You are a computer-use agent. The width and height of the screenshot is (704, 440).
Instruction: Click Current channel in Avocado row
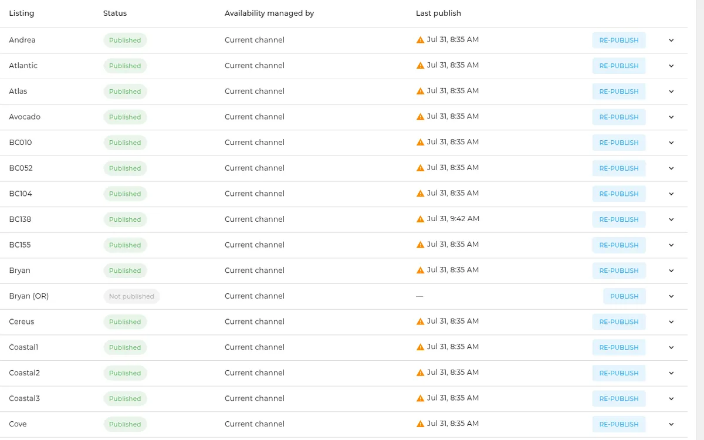coord(255,117)
